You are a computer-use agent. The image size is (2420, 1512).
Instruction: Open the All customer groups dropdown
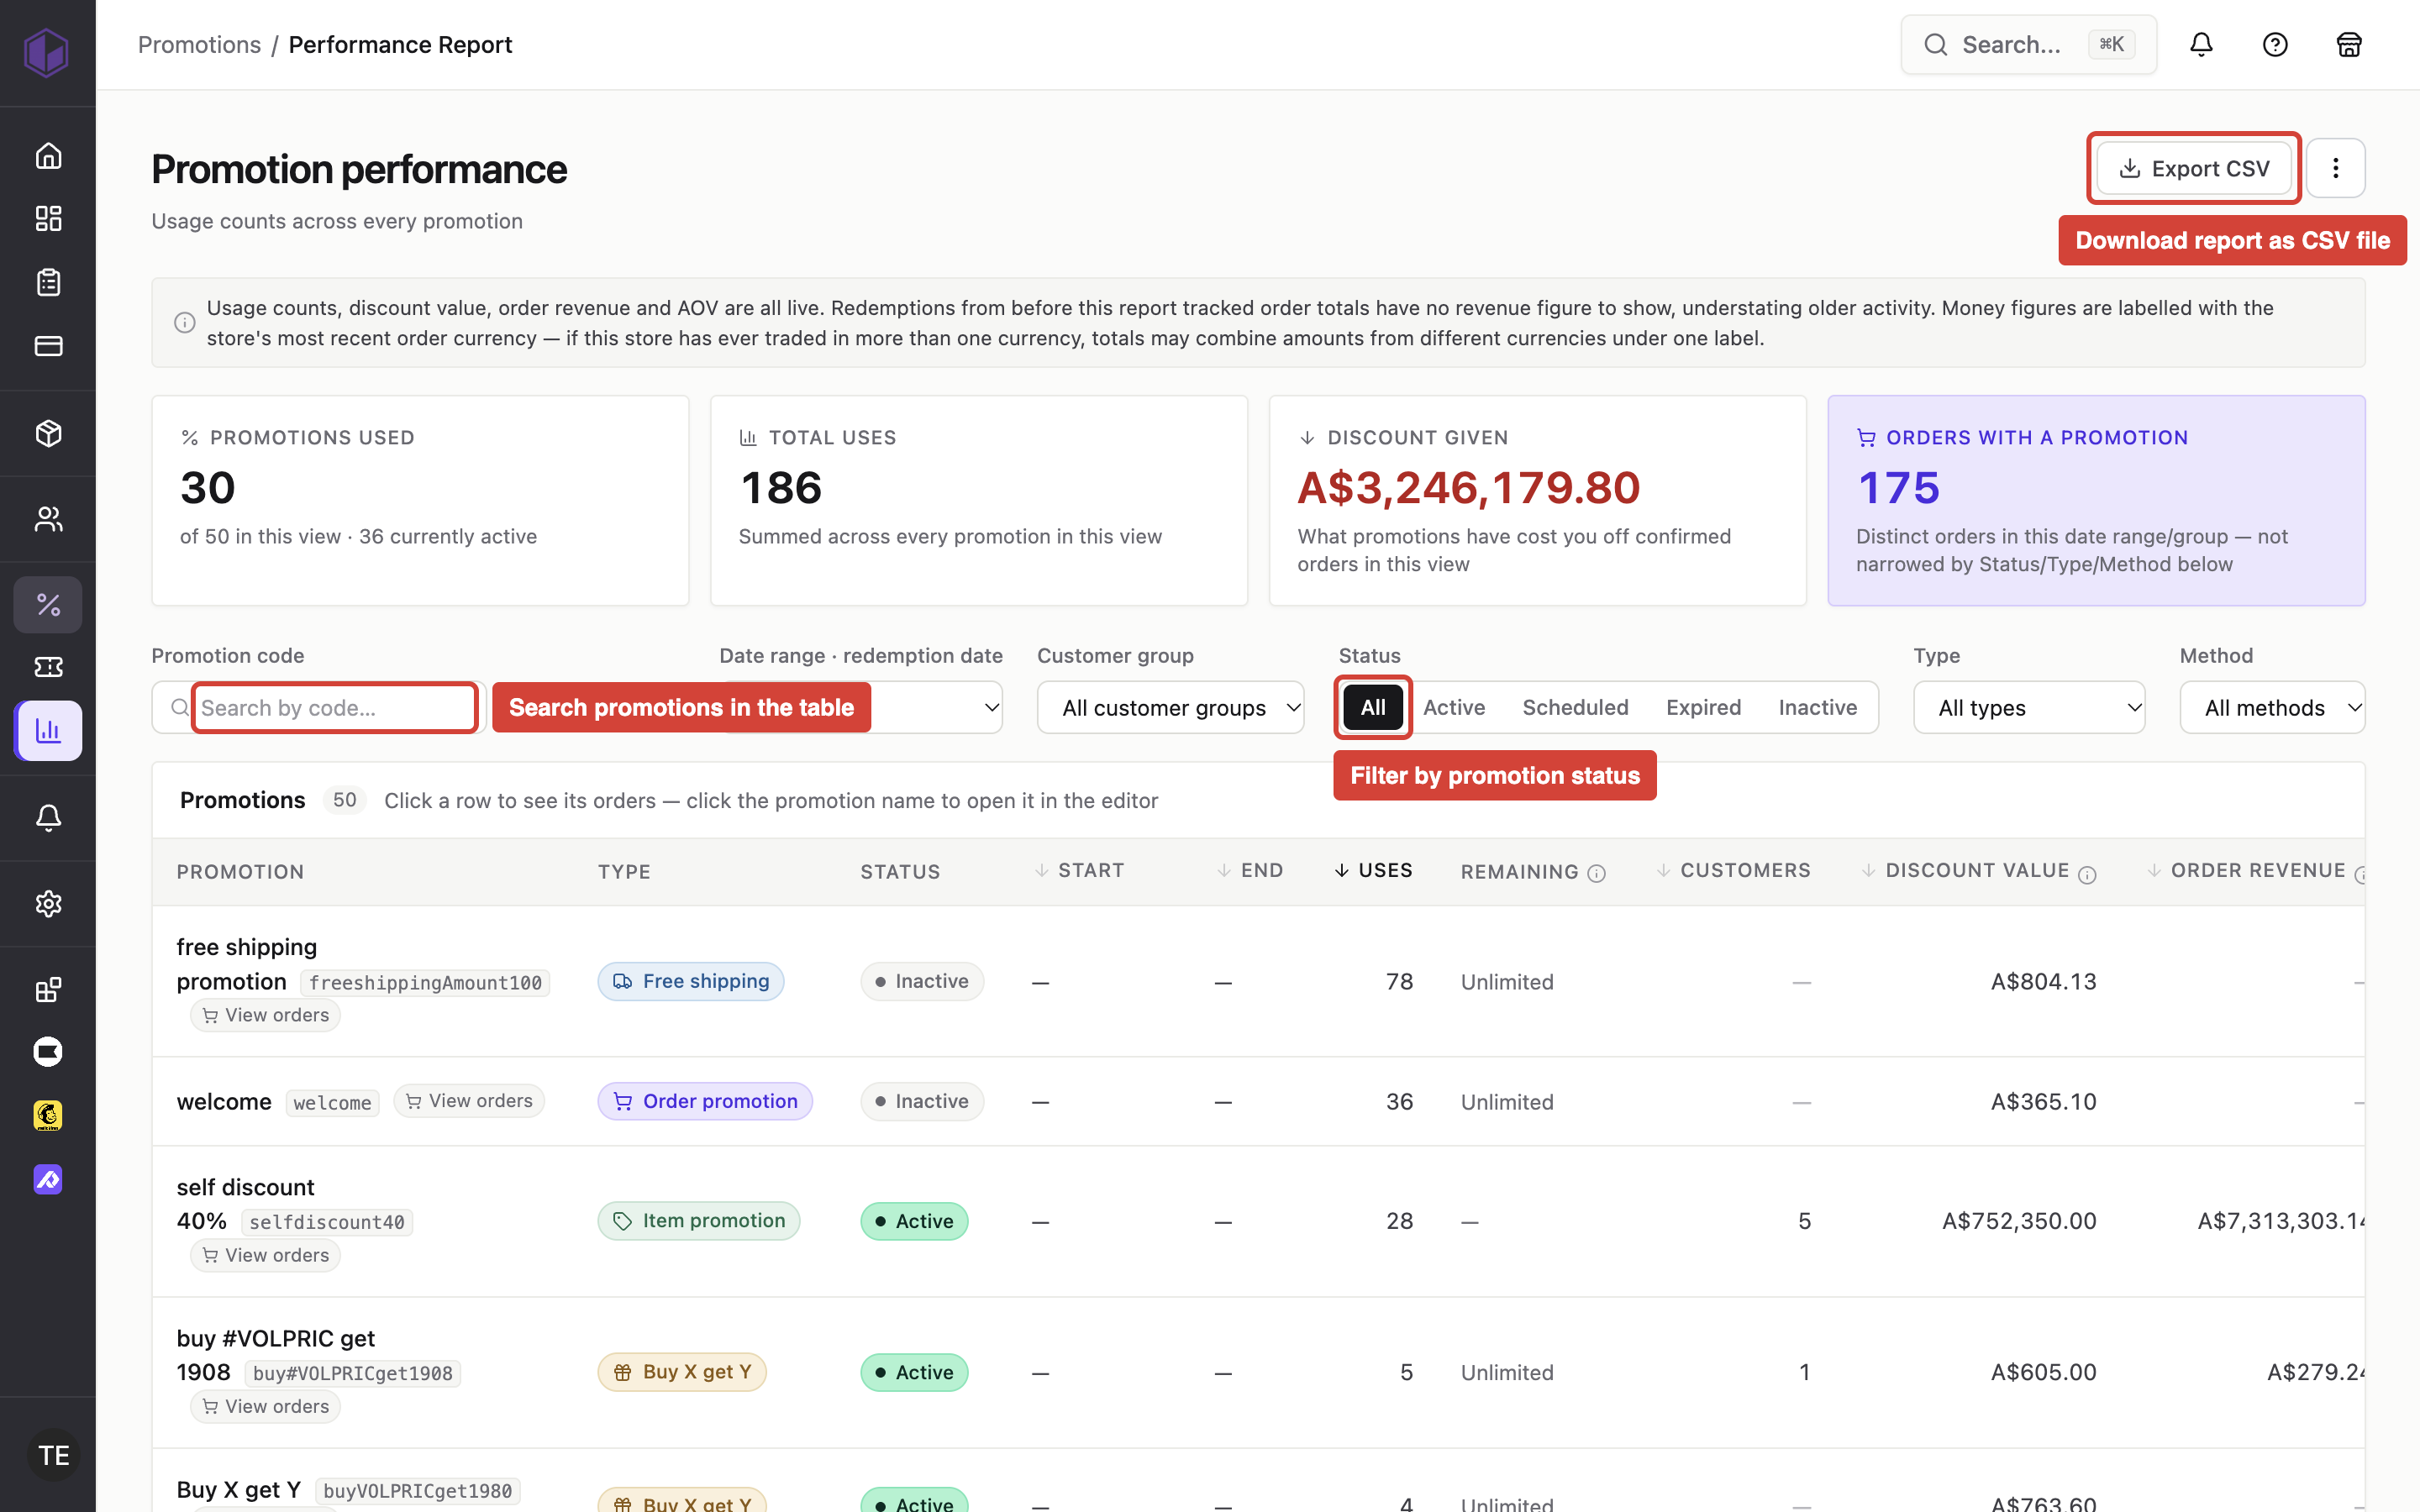pyautogui.click(x=1170, y=707)
